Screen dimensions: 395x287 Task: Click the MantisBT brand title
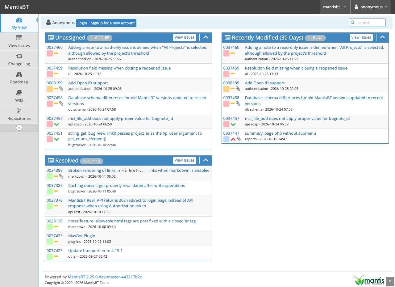(17, 7)
